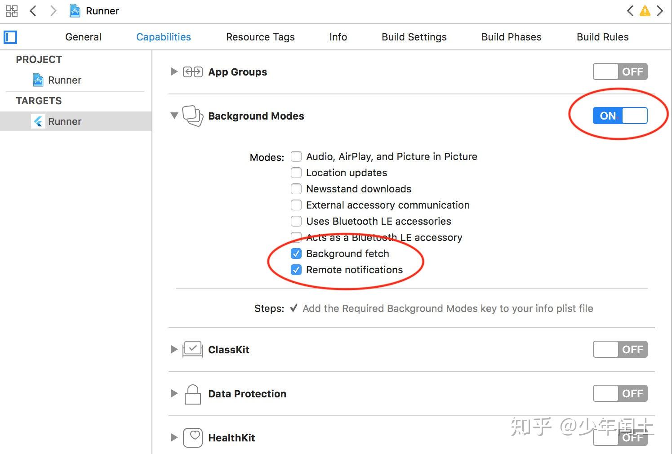This screenshot has height=454, width=672.
Task: Click the forward navigation arrow
Action: [53, 10]
